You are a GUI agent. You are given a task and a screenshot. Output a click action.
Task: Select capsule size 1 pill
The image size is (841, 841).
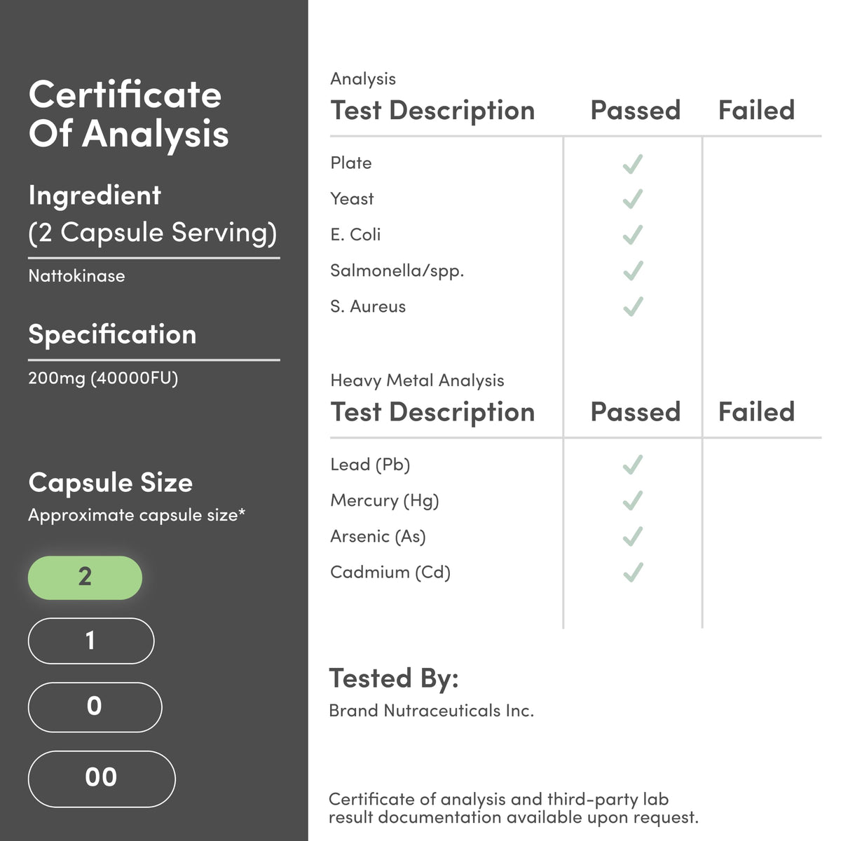click(x=91, y=641)
